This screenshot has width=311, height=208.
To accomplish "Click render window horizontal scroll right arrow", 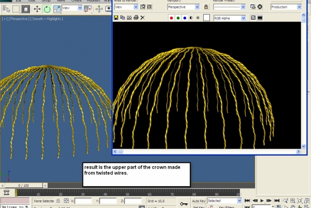I will 299,152.
